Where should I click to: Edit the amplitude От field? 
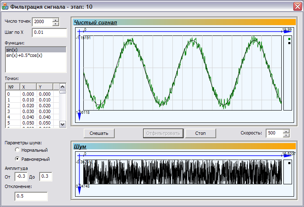click(x=21, y=176)
